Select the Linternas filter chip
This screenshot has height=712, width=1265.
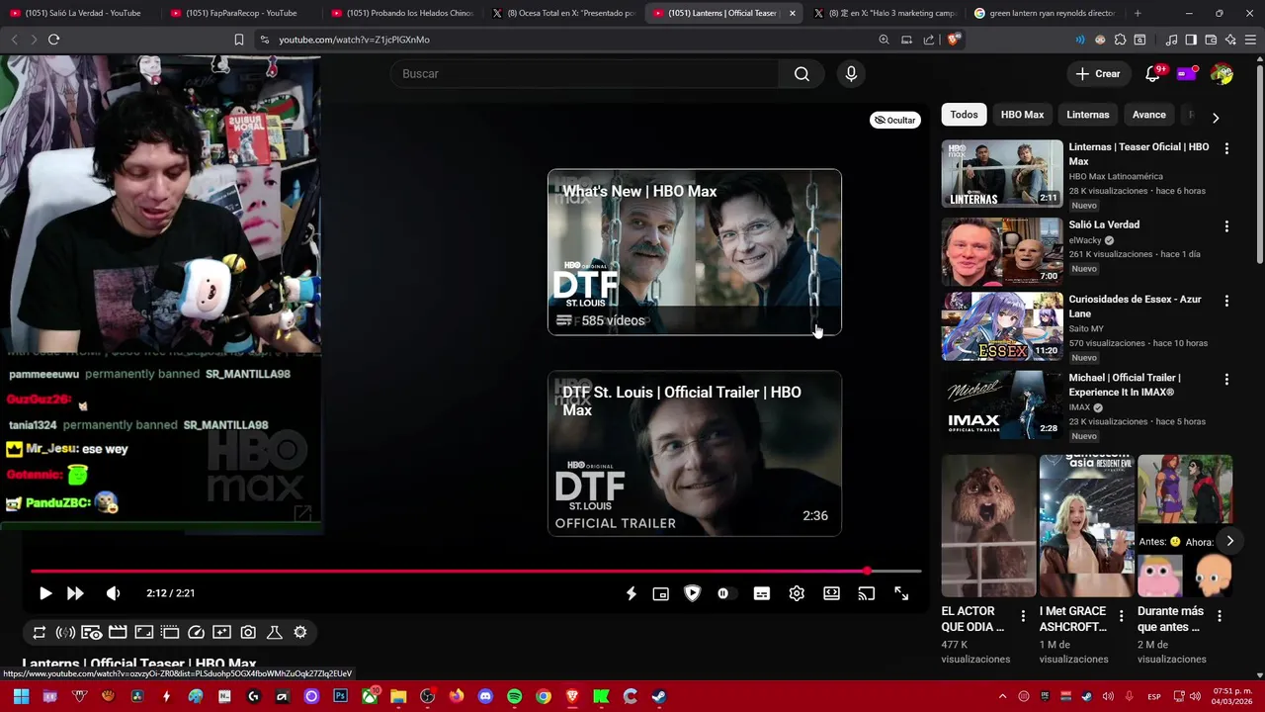click(1088, 115)
